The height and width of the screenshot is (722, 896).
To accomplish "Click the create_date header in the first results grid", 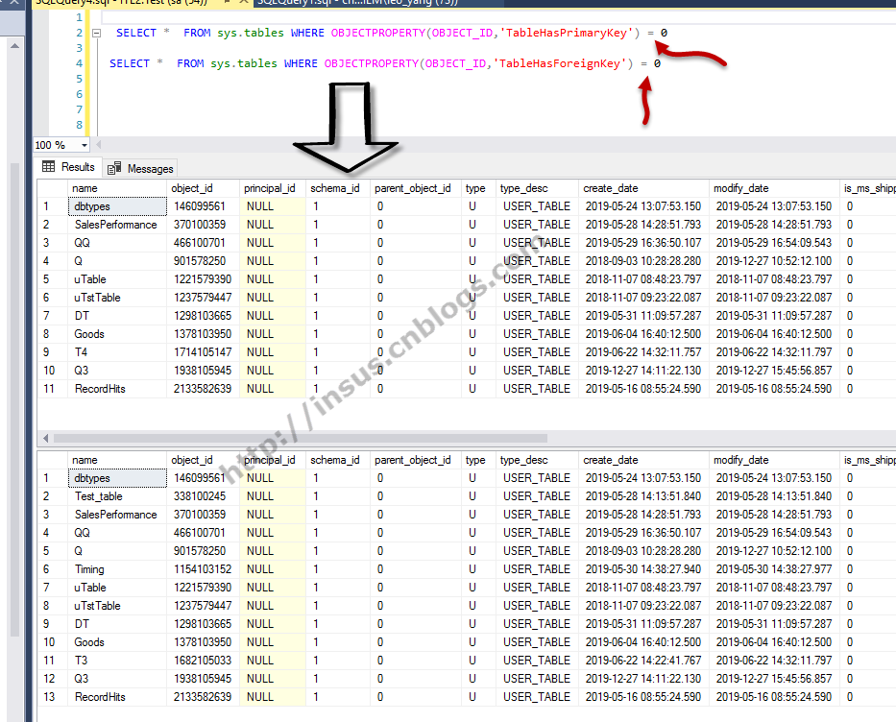I will click(x=643, y=188).
